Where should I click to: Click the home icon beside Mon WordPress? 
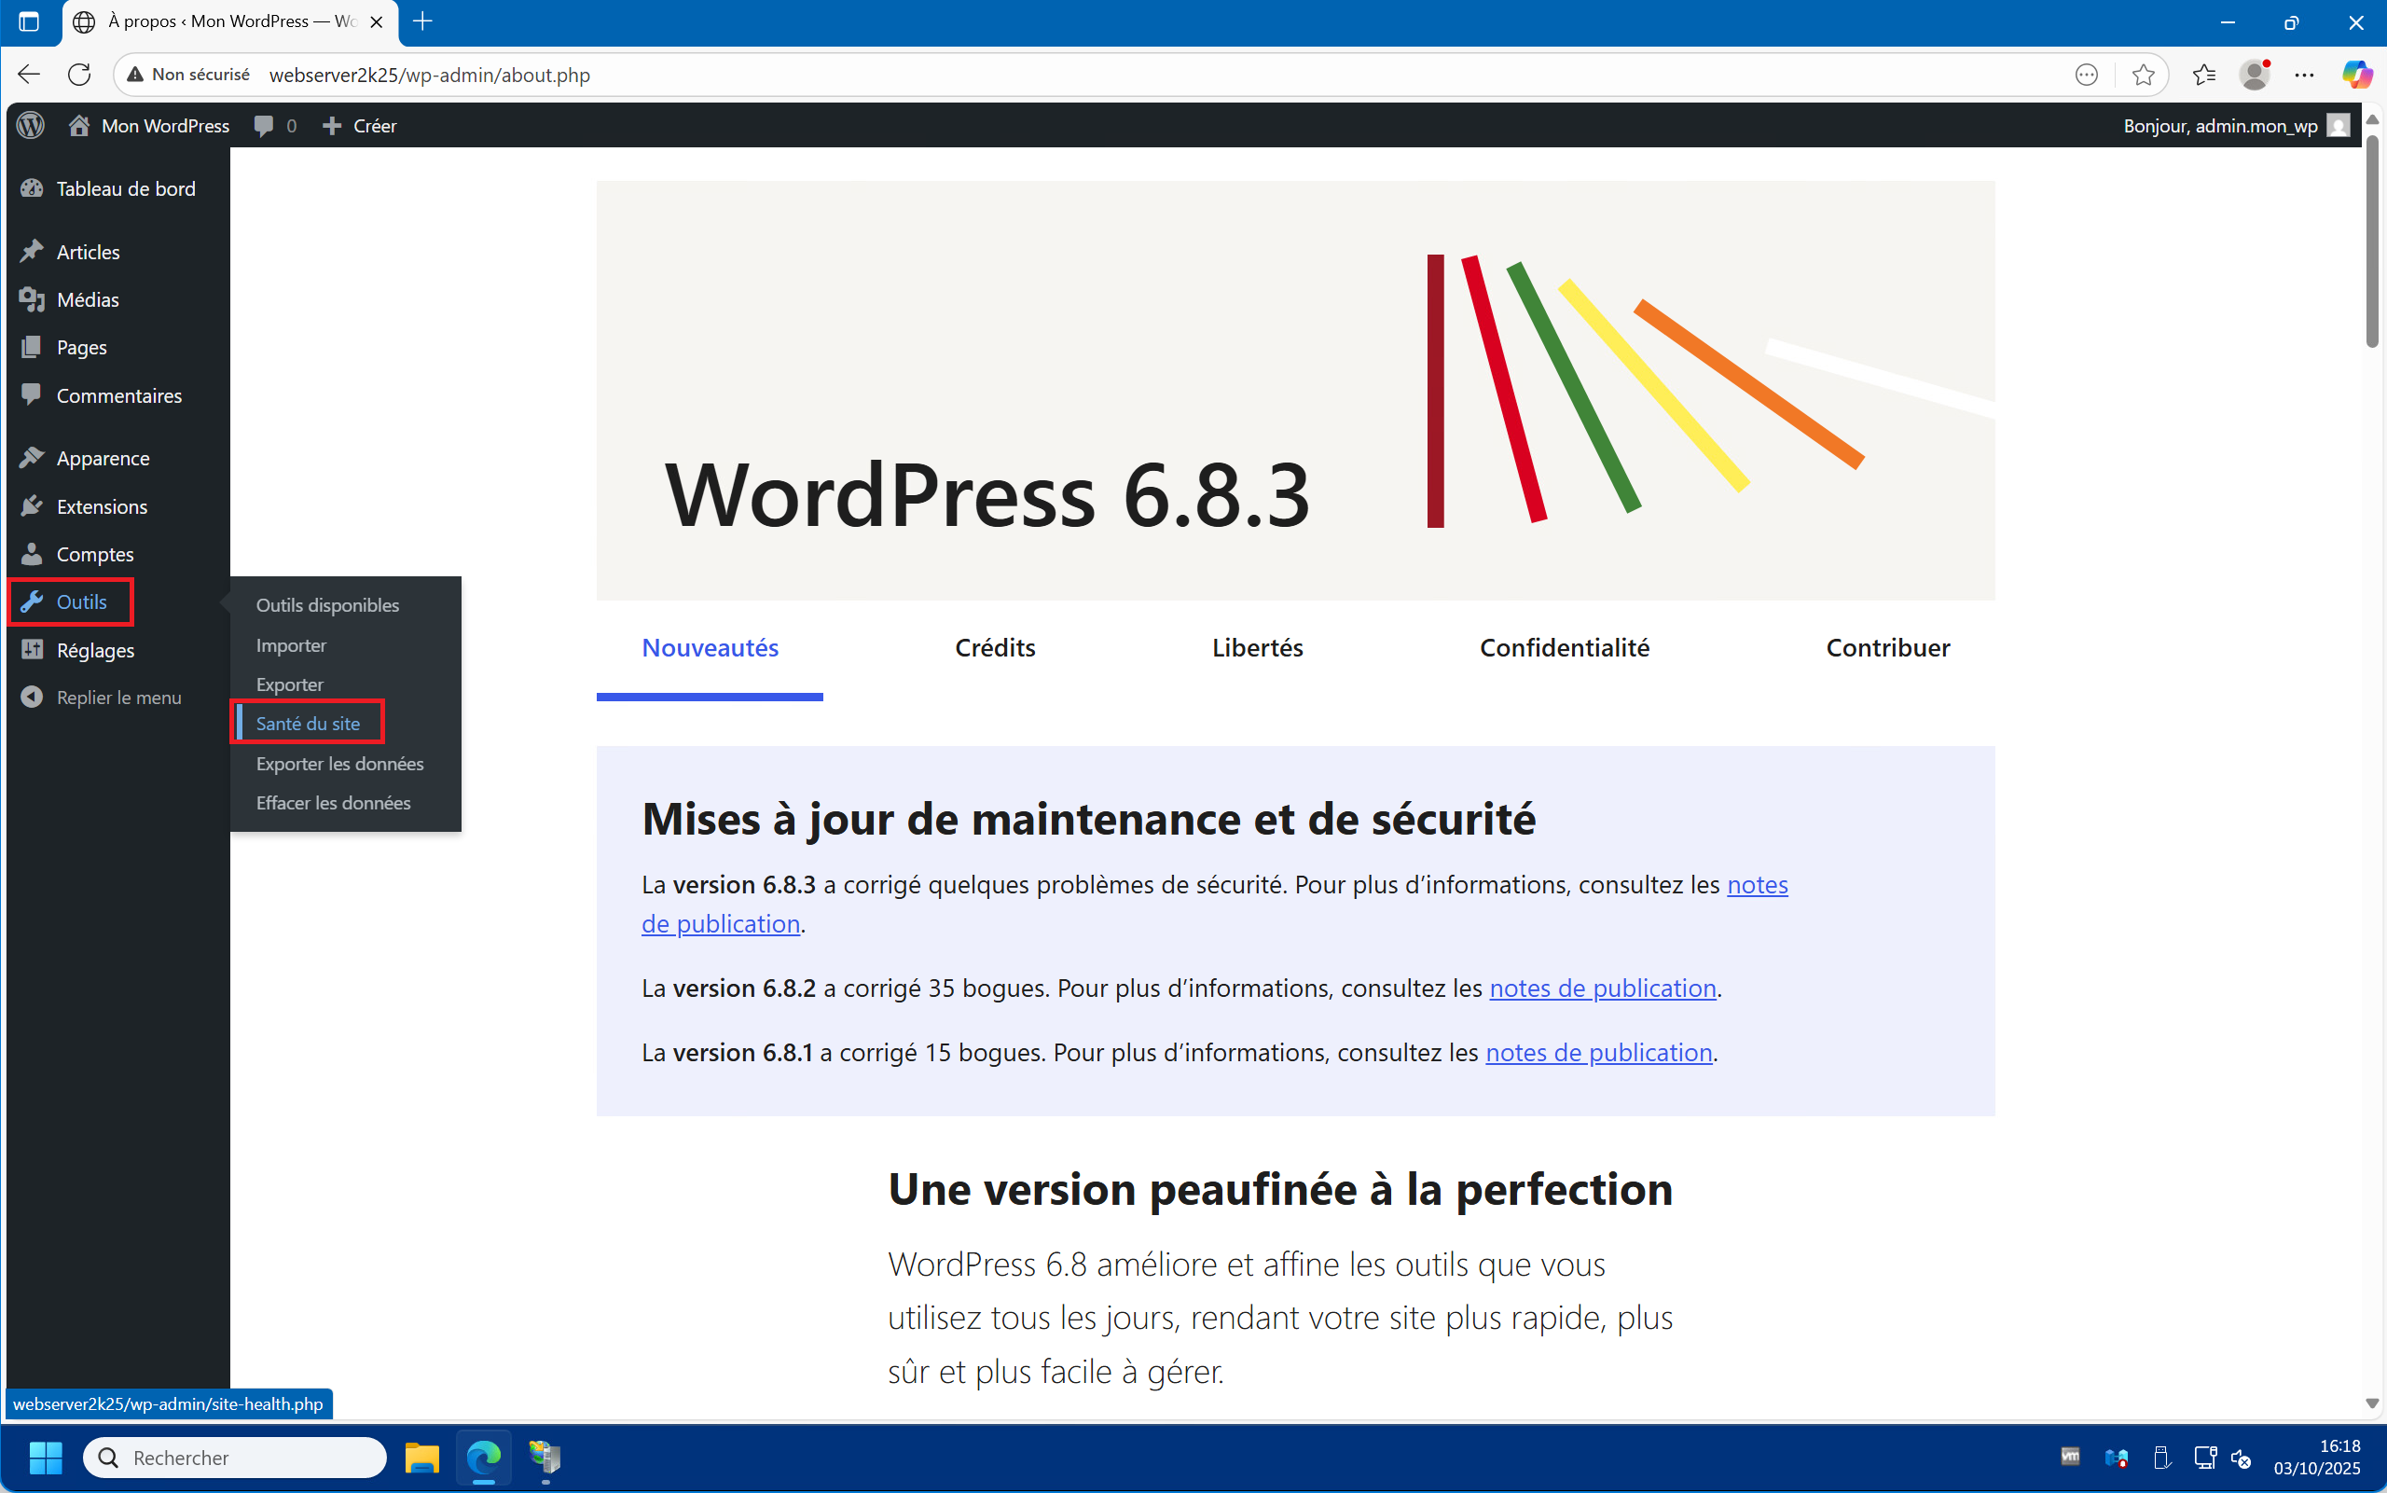coord(79,125)
